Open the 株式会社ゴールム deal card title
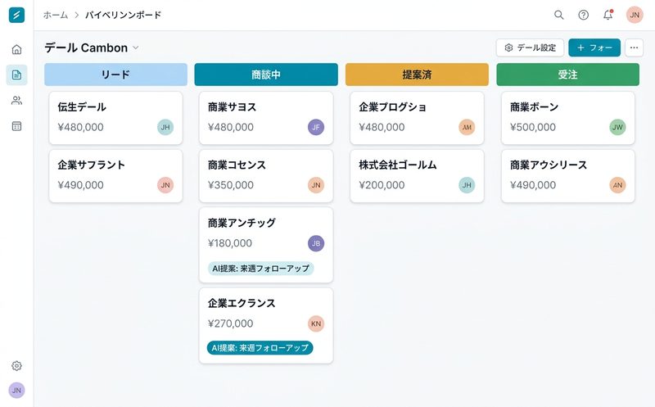Viewport: 655px width, 407px height. point(398,165)
